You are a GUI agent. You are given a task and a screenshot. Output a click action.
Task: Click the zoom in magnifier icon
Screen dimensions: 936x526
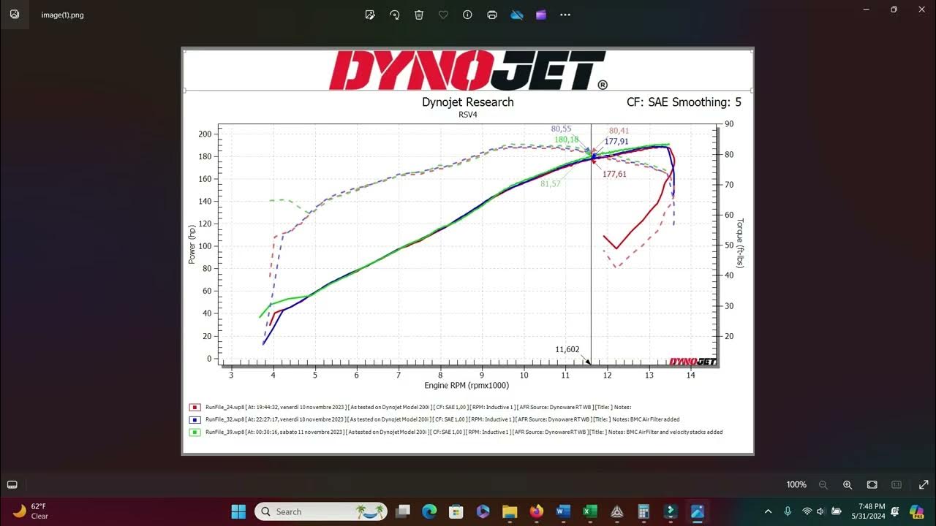click(848, 485)
